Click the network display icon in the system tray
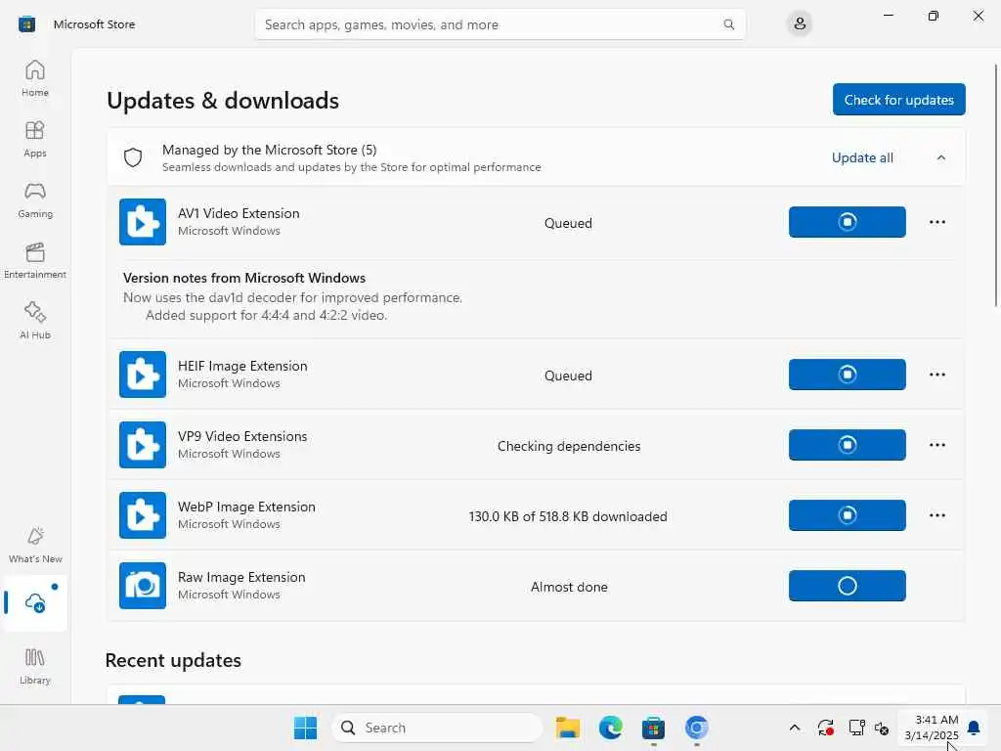This screenshot has width=1001, height=751. 856,728
